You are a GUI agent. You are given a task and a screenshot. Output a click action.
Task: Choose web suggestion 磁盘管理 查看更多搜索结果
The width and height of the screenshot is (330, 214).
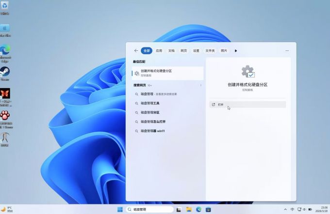pos(168,94)
